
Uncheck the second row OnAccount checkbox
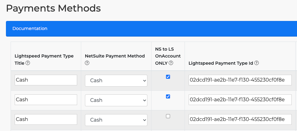point(168,97)
